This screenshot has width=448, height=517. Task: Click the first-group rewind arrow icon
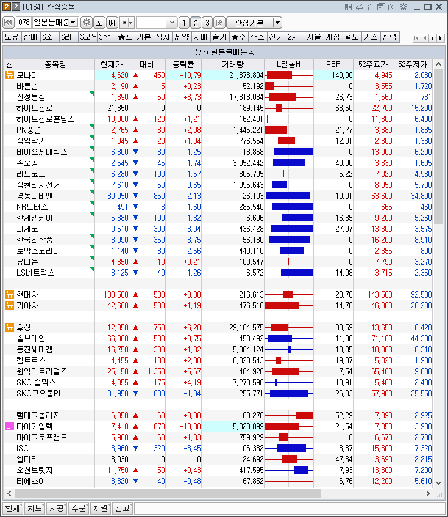[x=9, y=23]
